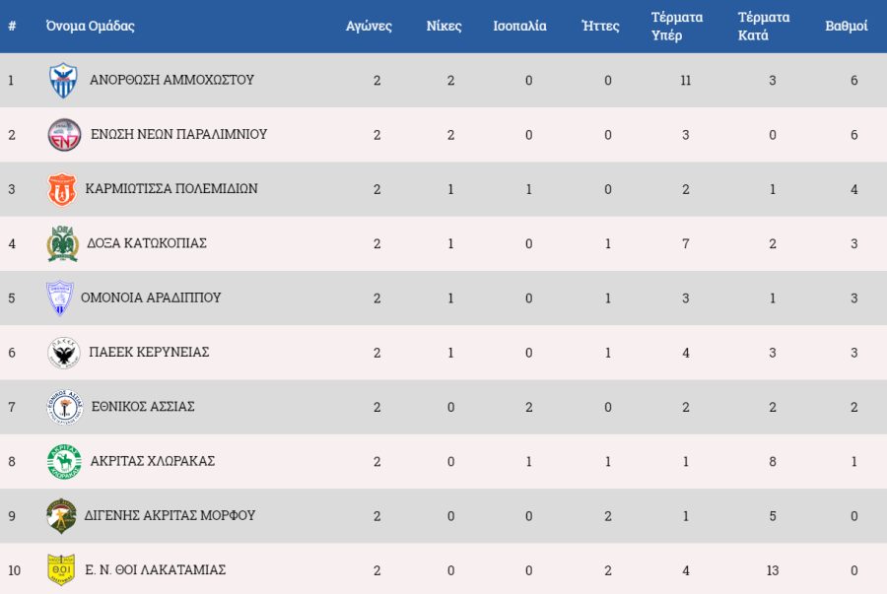Click the Akritas Chlorakas green logo
Image resolution: width=887 pixels, height=594 pixels.
(x=64, y=461)
